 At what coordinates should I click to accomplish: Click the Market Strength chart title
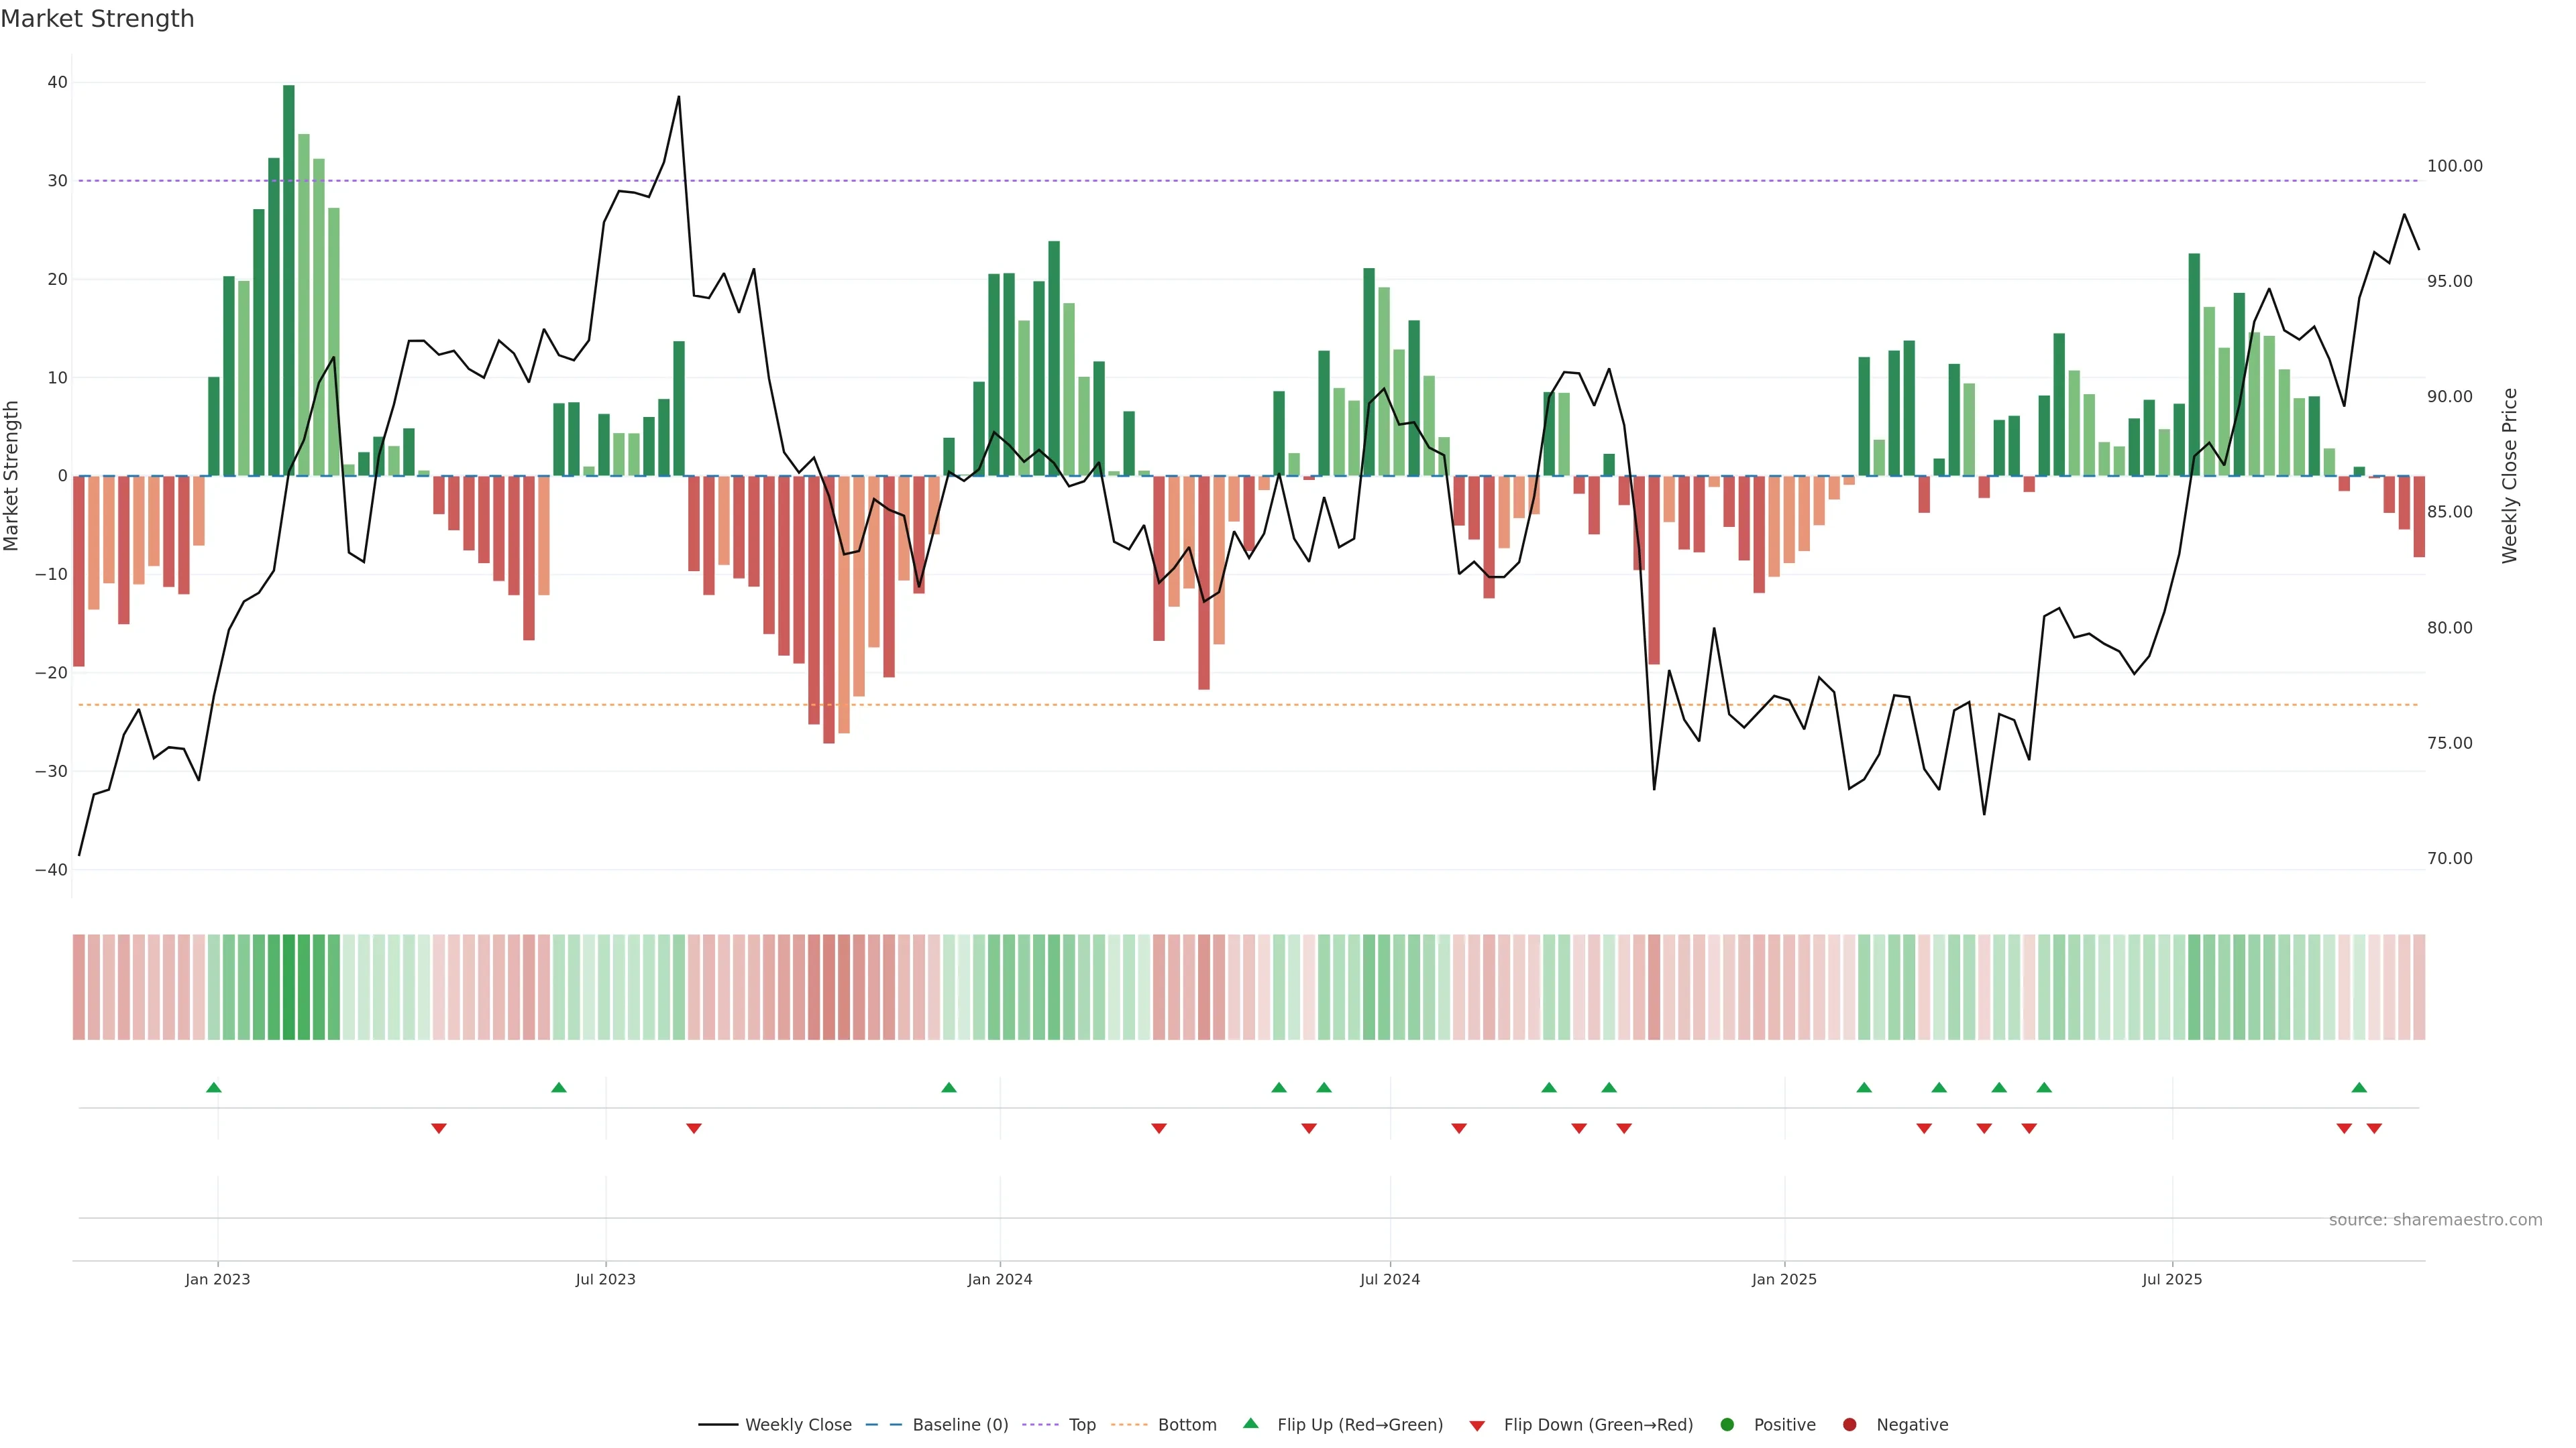pyautogui.click(x=98, y=19)
